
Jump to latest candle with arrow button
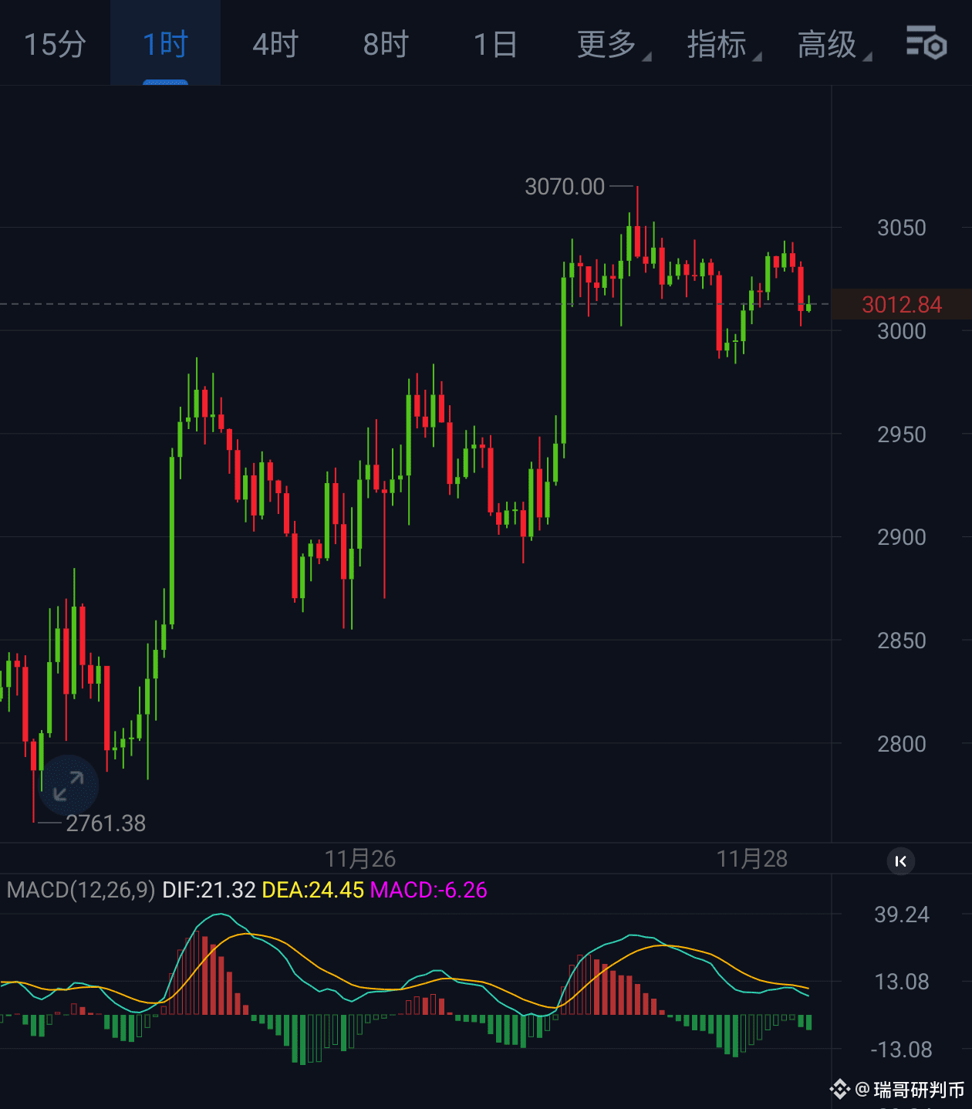(900, 861)
